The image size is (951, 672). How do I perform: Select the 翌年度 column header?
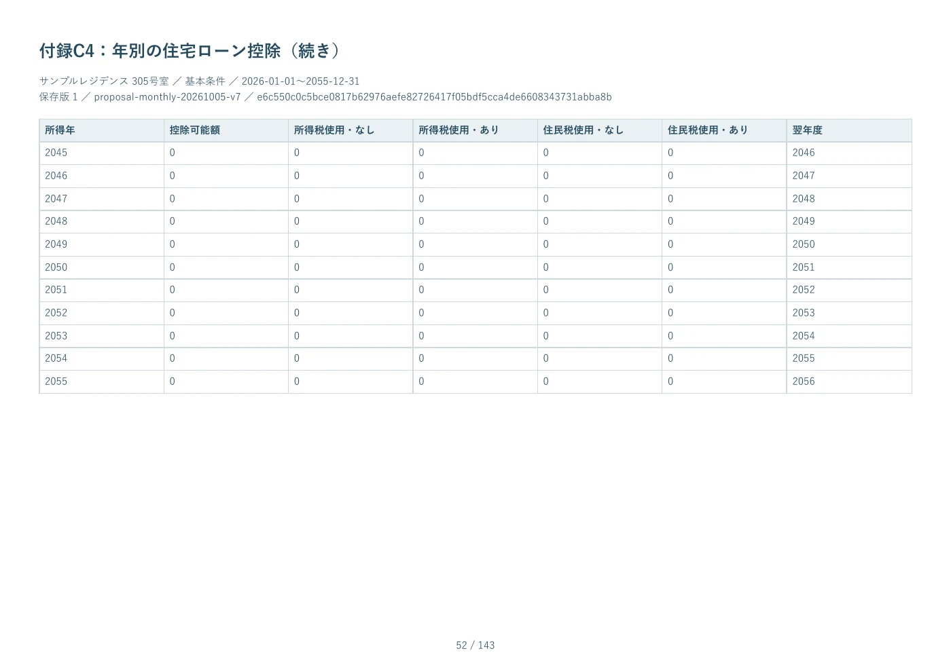point(849,130)
